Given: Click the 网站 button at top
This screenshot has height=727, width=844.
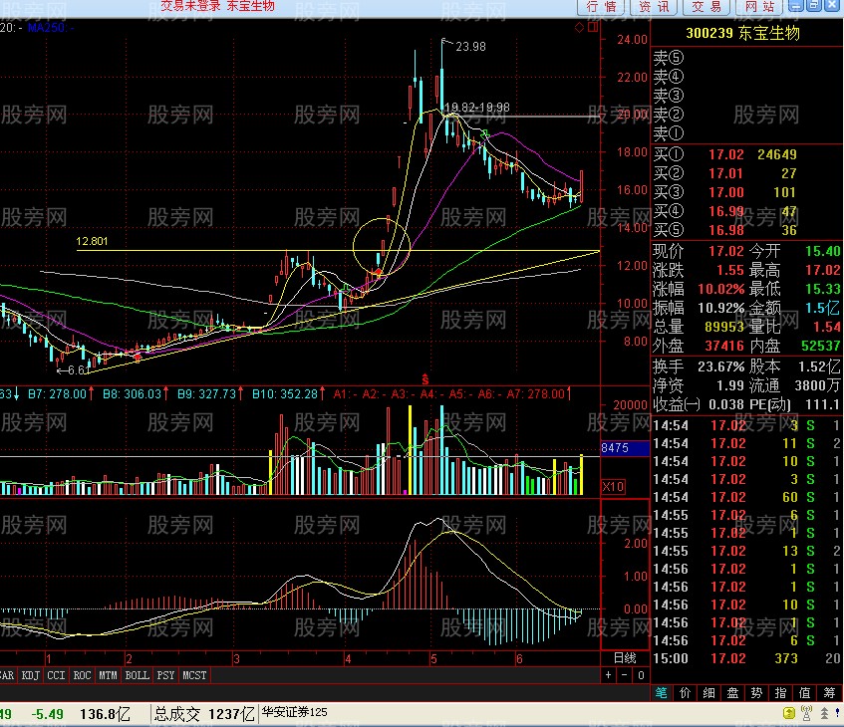Looking at the screenshot, I should pyautogui.click(x=759, y=7).
